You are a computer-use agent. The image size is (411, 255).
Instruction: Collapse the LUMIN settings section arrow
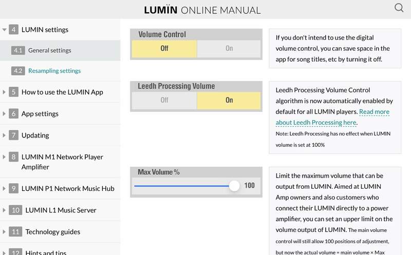tap(4, 30)
